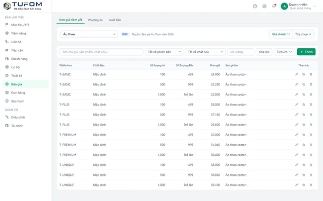The image size is (323, 201).
Task: Open Tiềm năng in sidebar
Action: (x=26, y=33)
